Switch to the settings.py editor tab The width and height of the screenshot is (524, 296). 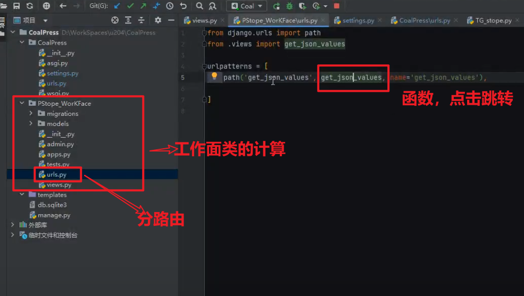tap(358, 20)
